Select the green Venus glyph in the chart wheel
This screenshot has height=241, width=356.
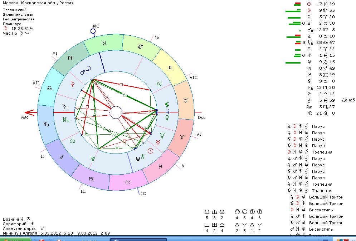coord(167,117)
